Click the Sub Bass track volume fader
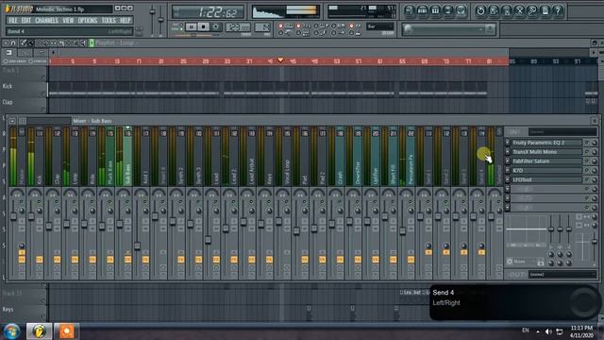The image size is (604, 340). (120, 224)
